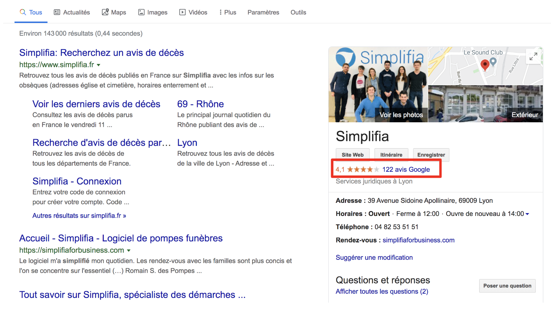Image resolution: width=551 pixels, height=311 pixels.
Task: Open Voir les photos team thumbnail
Action: click(378, 84)
